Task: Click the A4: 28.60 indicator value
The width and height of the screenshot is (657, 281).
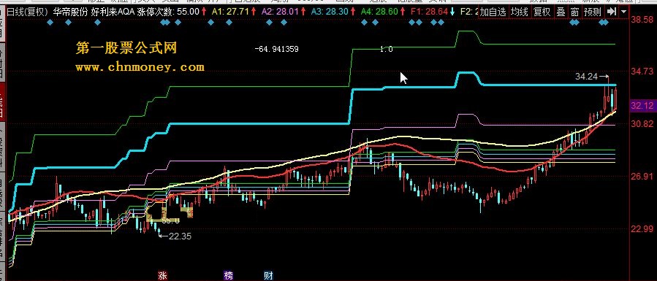Action: tap(379, 12)
